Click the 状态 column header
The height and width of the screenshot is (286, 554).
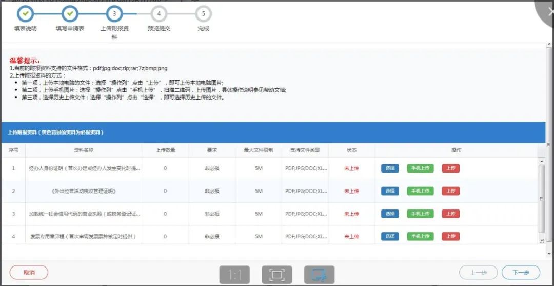pyautogui.click(x=351, y=150)
